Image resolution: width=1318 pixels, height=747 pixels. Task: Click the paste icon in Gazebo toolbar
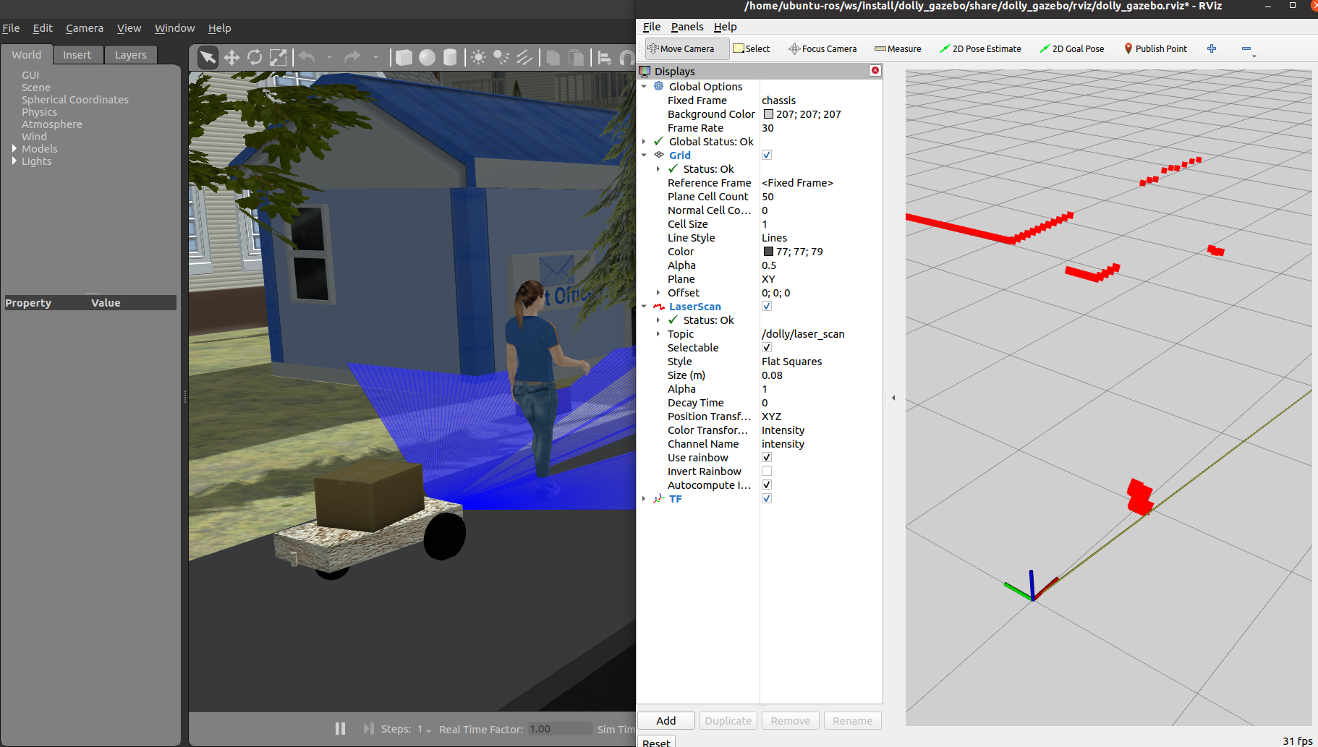576,57
